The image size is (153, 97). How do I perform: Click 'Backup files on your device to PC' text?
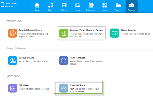coord(33,61)
